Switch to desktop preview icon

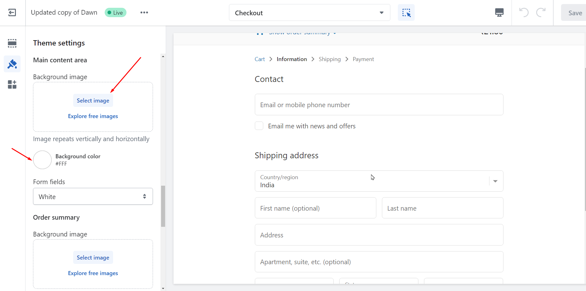(499, 12)
